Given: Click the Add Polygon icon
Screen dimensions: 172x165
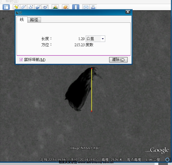Looking at the screenshot, I should coord(24,7).
